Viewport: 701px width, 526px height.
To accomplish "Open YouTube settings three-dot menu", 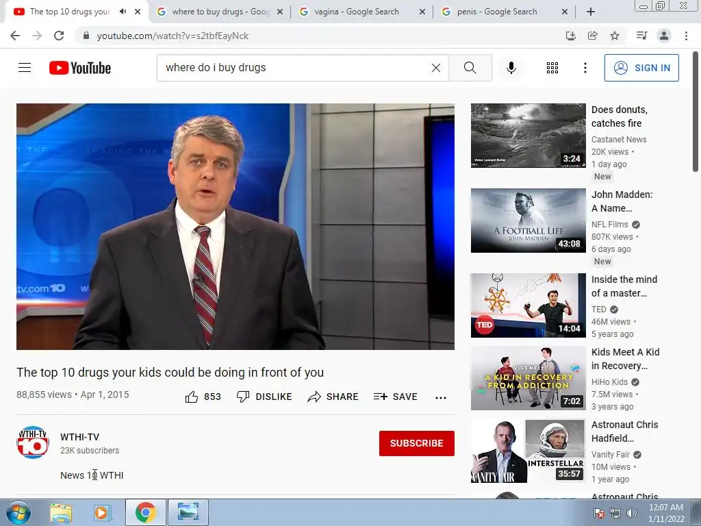I will (x=585, y=68).
